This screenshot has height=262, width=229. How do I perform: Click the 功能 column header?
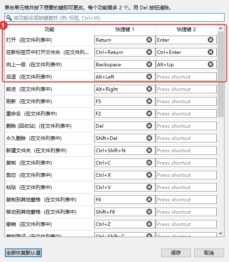[x=49, y=29]
